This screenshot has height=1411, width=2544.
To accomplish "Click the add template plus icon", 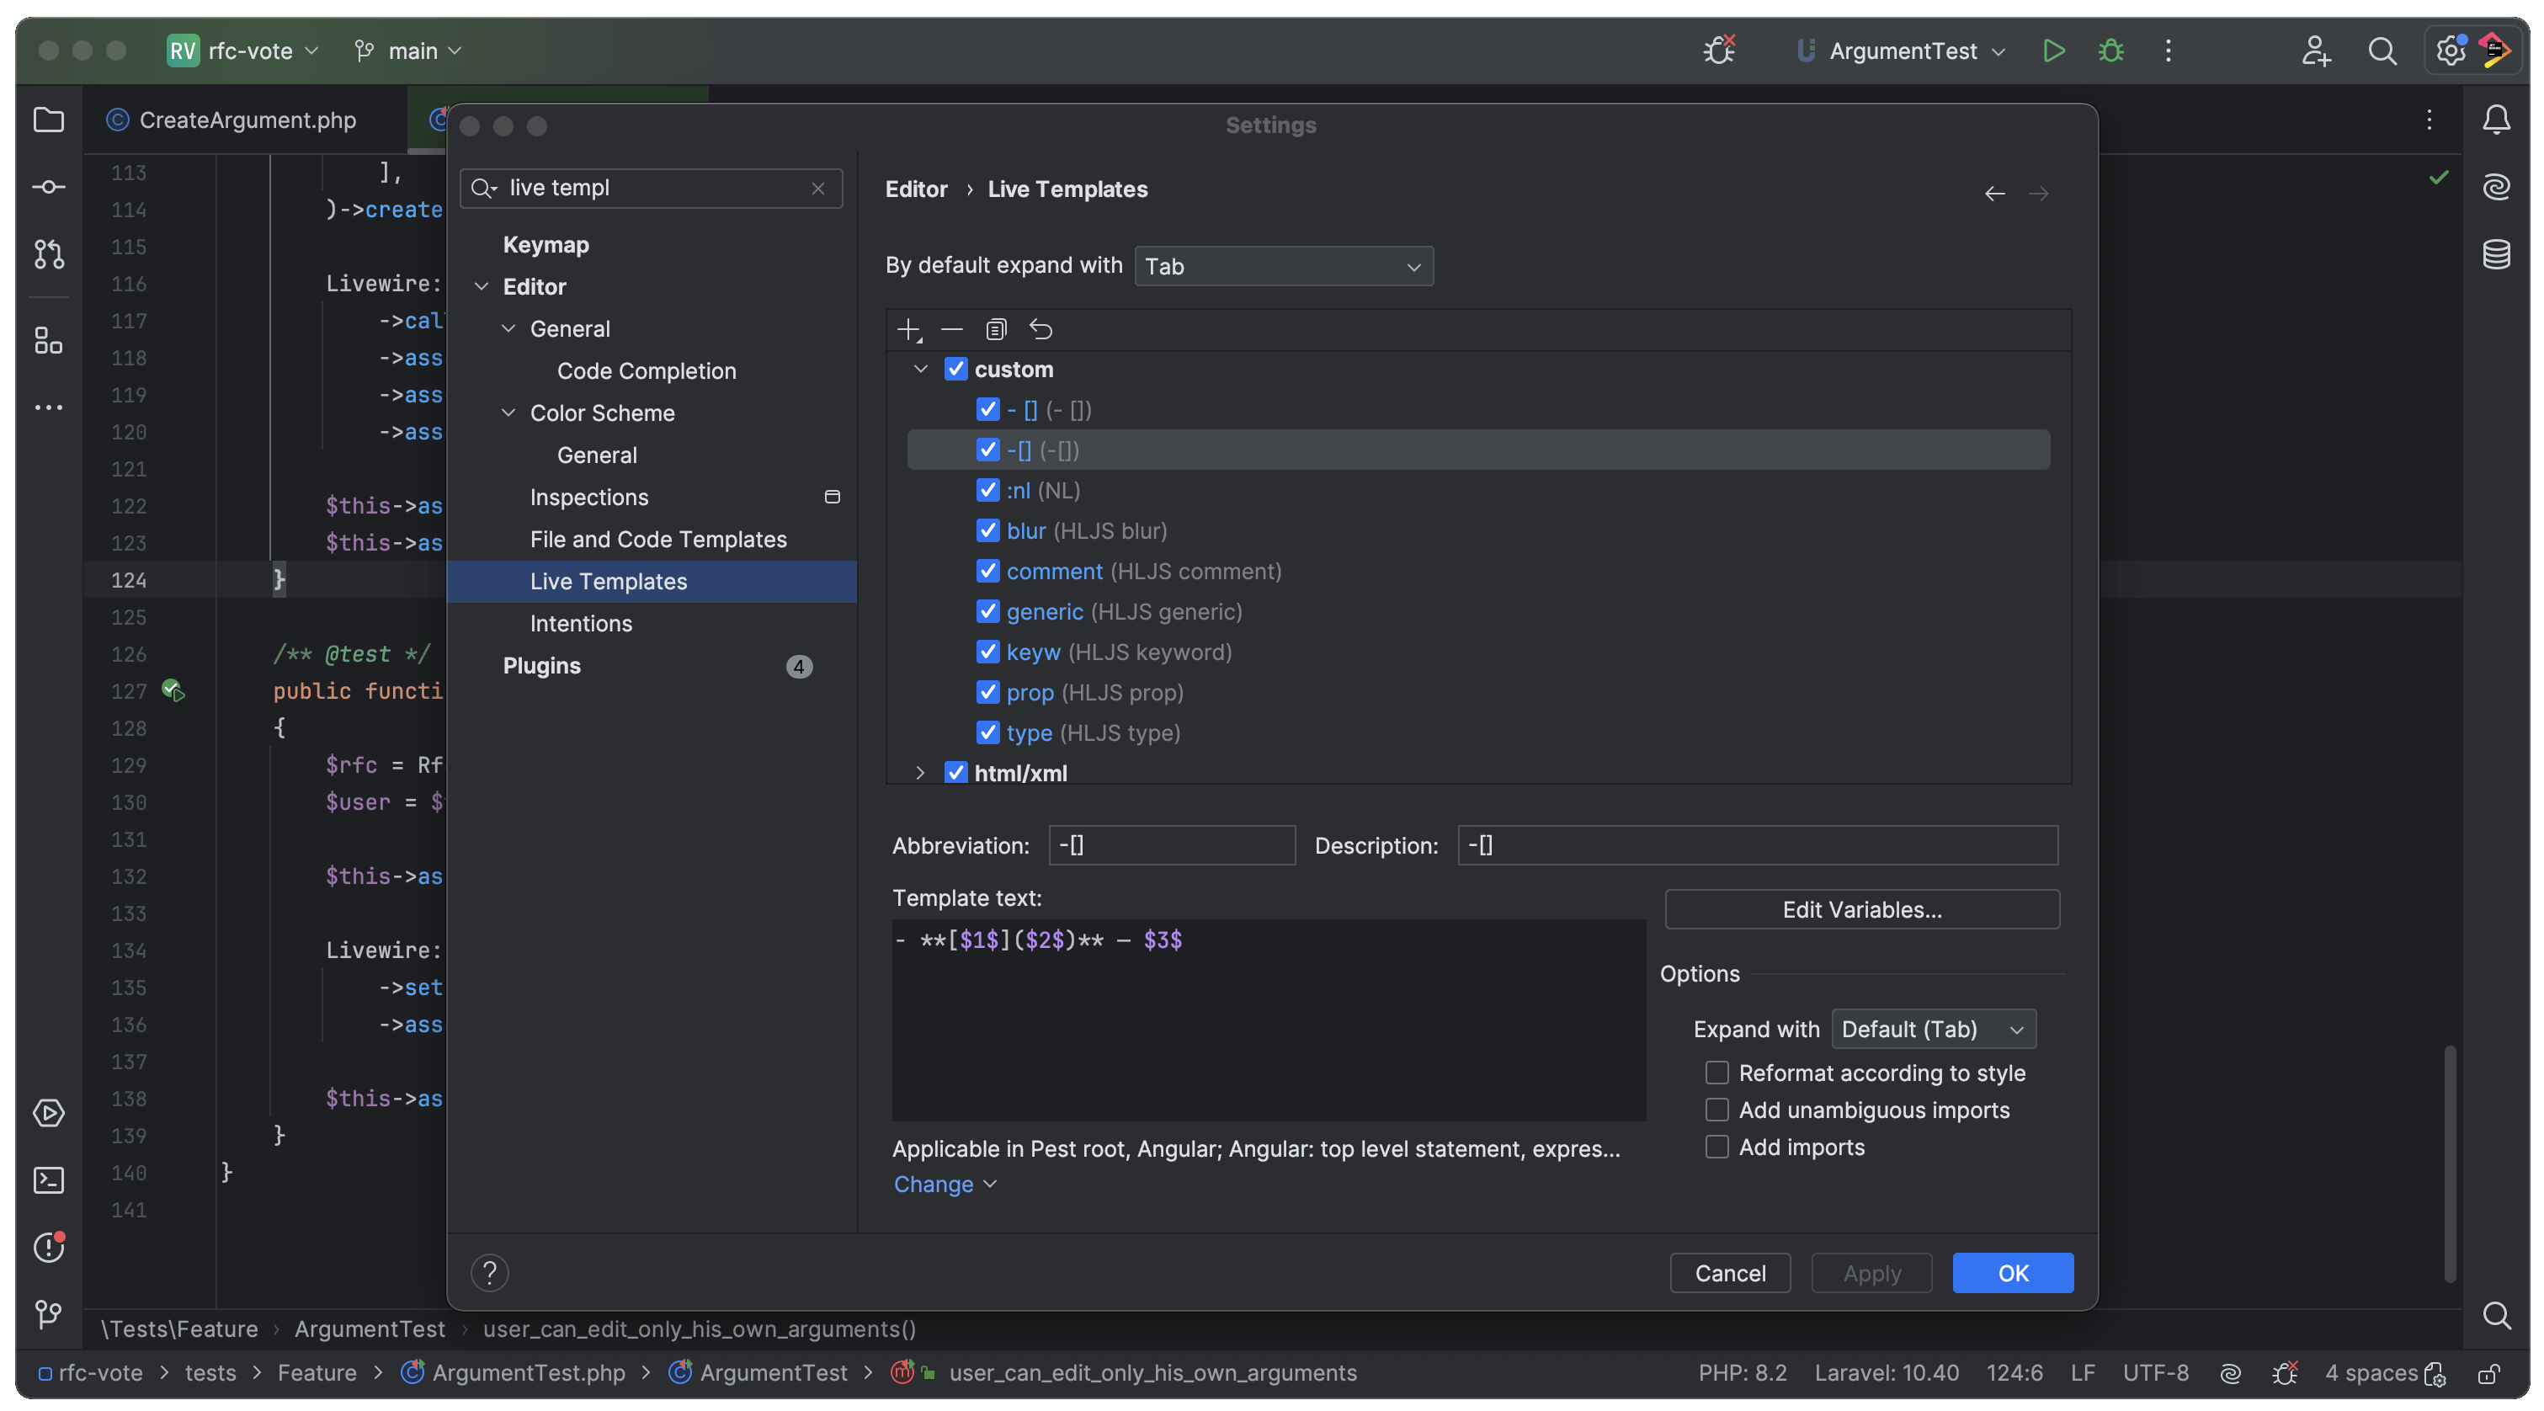I will [907, 330].
